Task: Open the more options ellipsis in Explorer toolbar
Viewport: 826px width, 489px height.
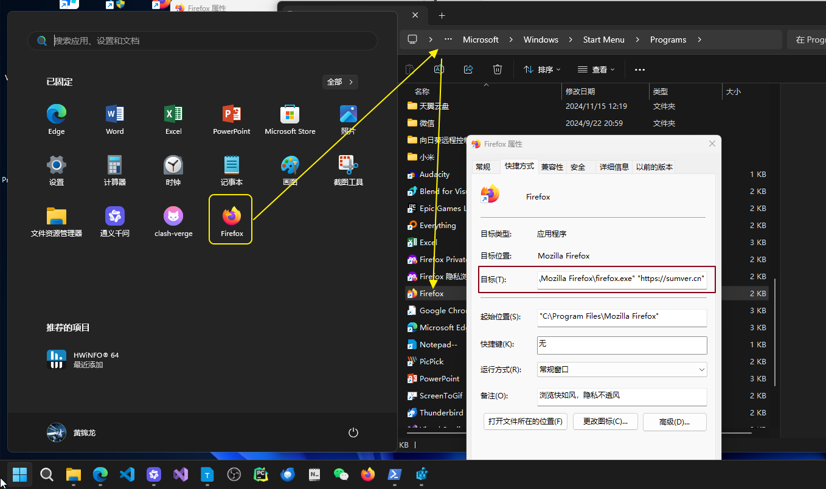Action: pyautogui.click(x=639, y=69)
